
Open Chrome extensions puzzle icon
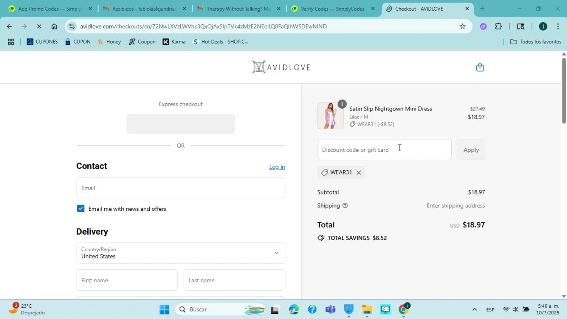pyautogui.click(x=499, y=26)
